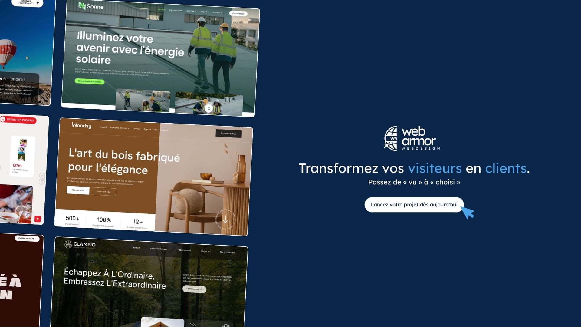Click the 'Obtenir un devis' button in Woodsy
The width and height of the screenshot is (581, 327).
pyautogui.click(x=228, y=134)
